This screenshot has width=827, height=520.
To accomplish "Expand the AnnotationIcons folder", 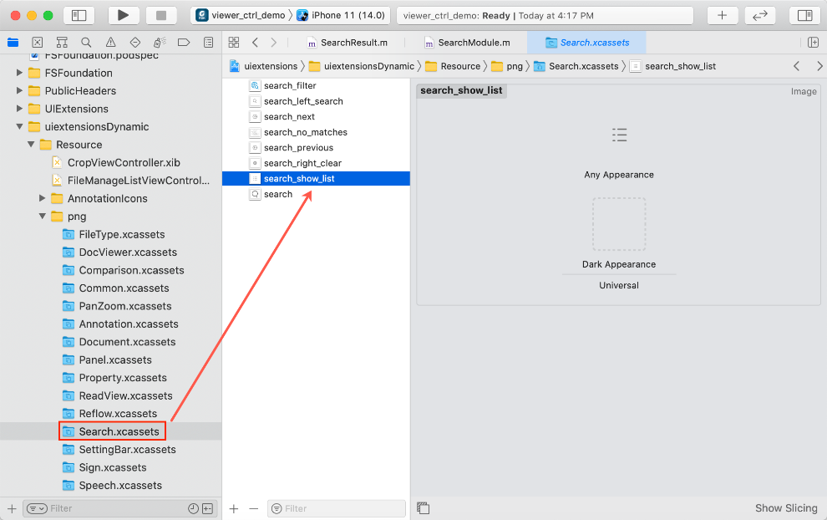I will click(43, 199).
